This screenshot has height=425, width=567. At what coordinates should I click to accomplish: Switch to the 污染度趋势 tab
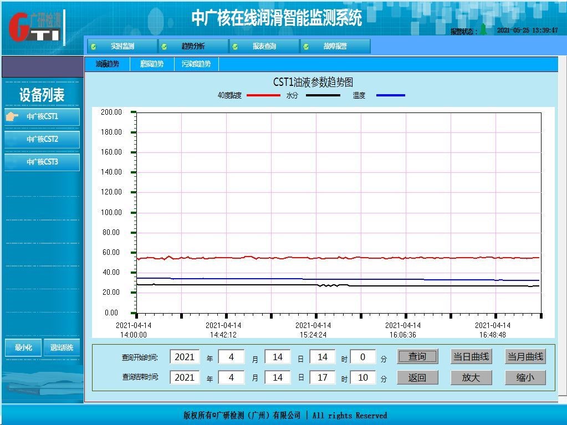[x=196, y=64]
